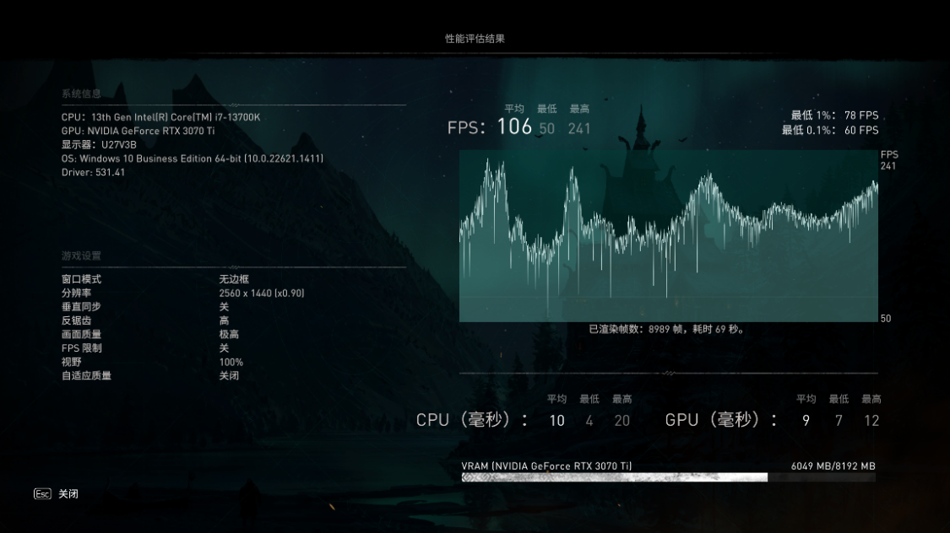Click the 已渲染帧数 8989 帧 summary line
The image size is (950, 533).
(x=668, y=329)
